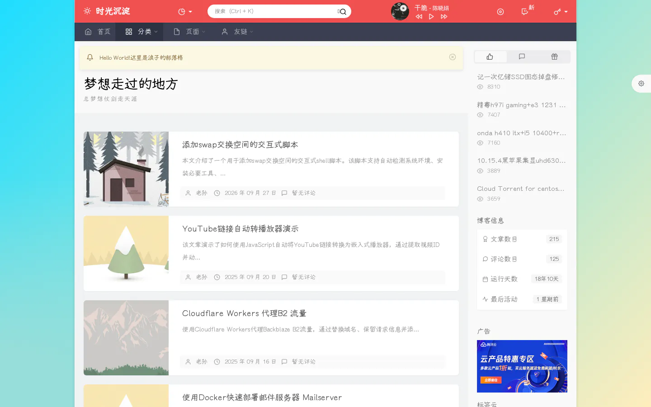This screenshot has width=651, height=407.
Task: Open sidebar post 记一次亿储SSD固态掉盘修…
Action: [x=521, y=77]
